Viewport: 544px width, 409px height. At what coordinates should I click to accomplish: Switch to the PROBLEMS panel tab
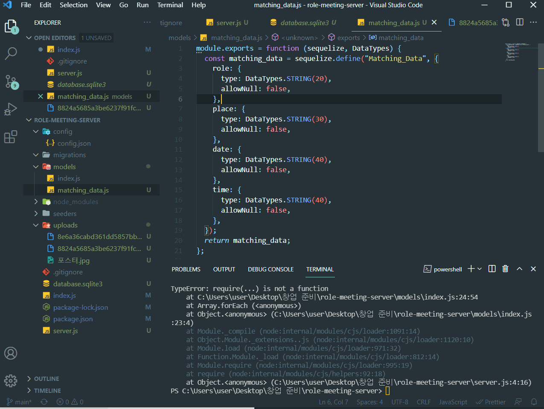(x=186, y=269)
